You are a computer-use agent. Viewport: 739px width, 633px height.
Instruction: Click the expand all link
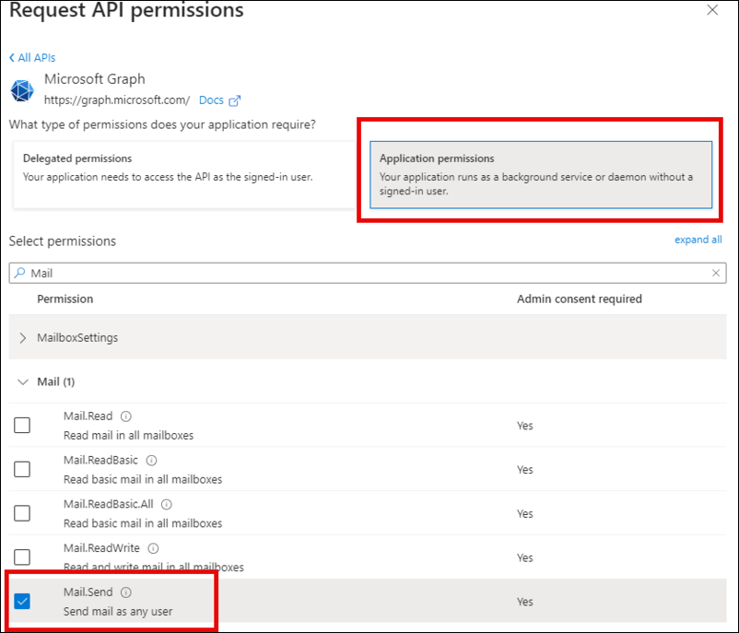point(698,240)
